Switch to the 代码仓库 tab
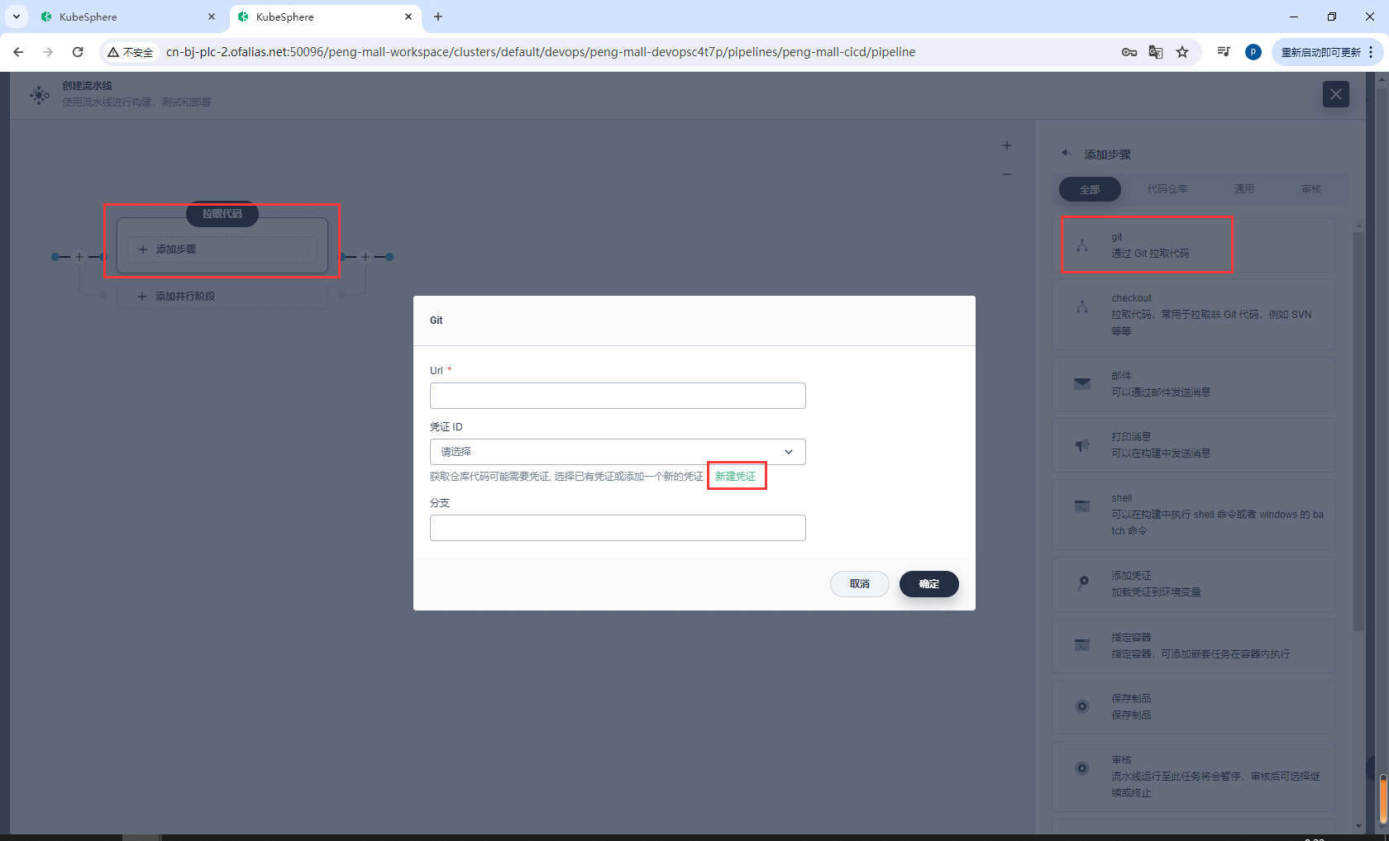 coord(1167,189)
